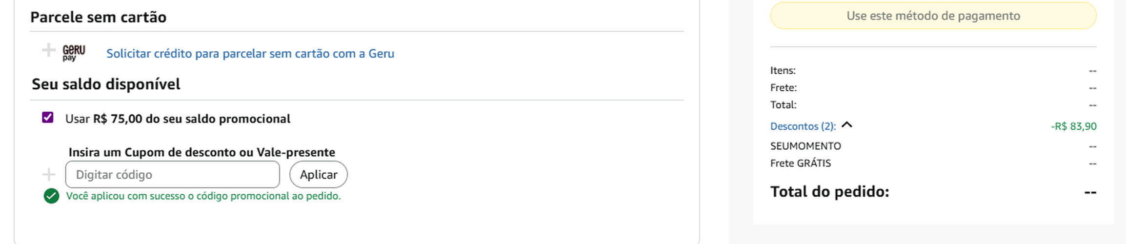Click the Geru pay logo
This screenshot has width=1126, height=244.
point(74,53)
